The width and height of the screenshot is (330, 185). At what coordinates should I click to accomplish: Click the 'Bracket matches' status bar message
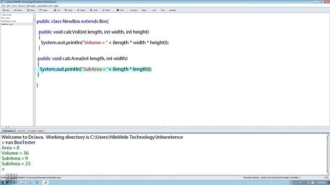(272, 178)
